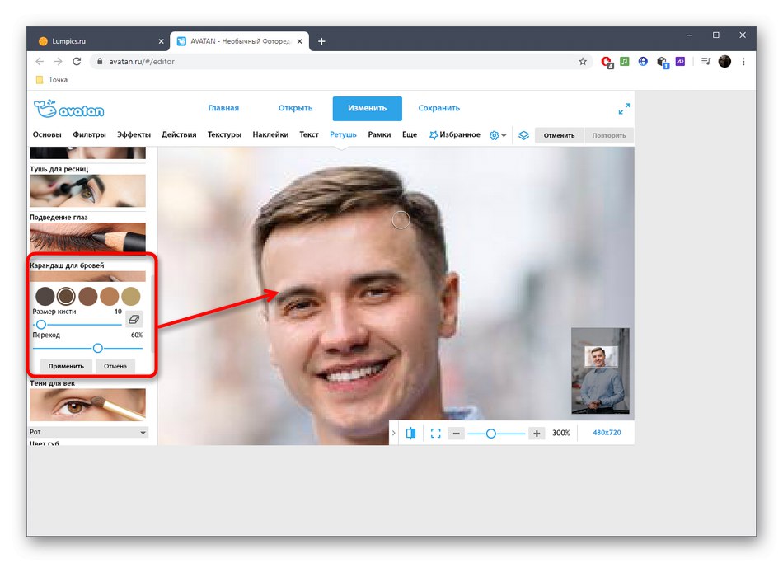Viewport: 783px width, 563px height.
Task: Open Подведение глаз tool thumbnail
Action: [x=87, y=237]
